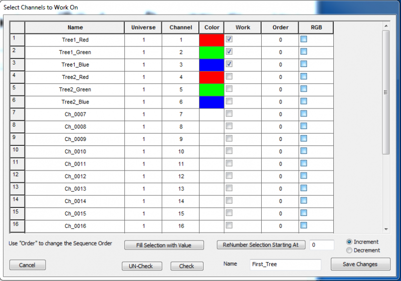
Task: Click the Channel column header
Action: pyautogui.click(x=180, y=27)
